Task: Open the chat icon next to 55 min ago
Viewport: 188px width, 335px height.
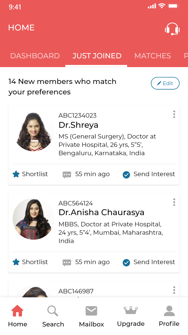Action: [x=67, y=174]
